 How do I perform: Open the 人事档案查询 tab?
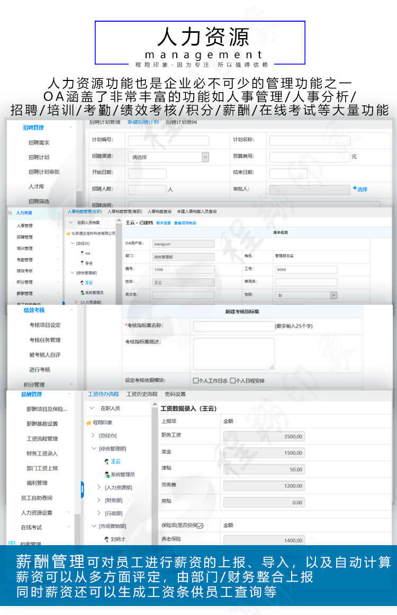(x=159, y=212)
